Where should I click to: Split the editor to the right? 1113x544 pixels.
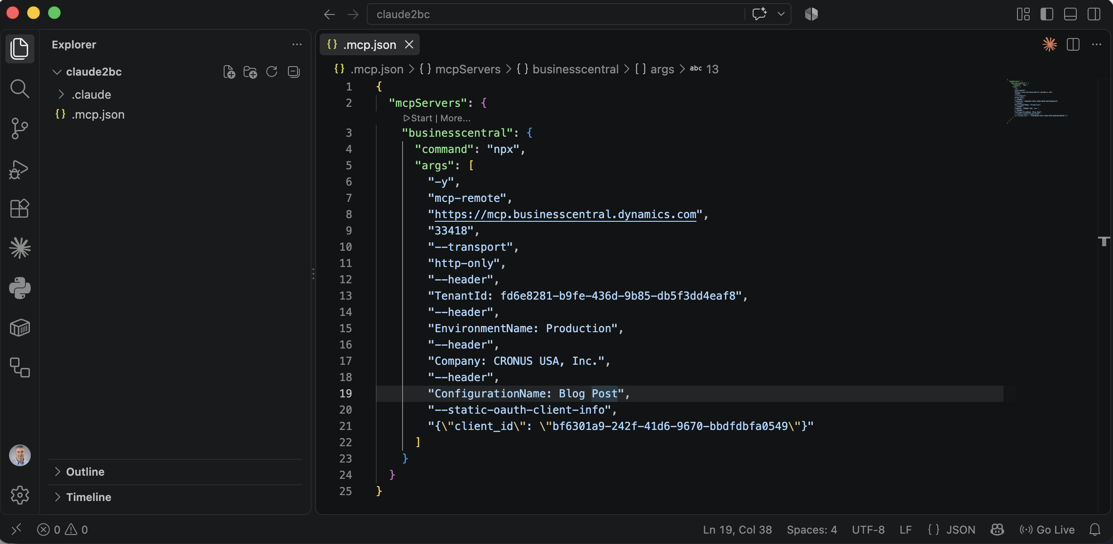tap(1073, 44)
